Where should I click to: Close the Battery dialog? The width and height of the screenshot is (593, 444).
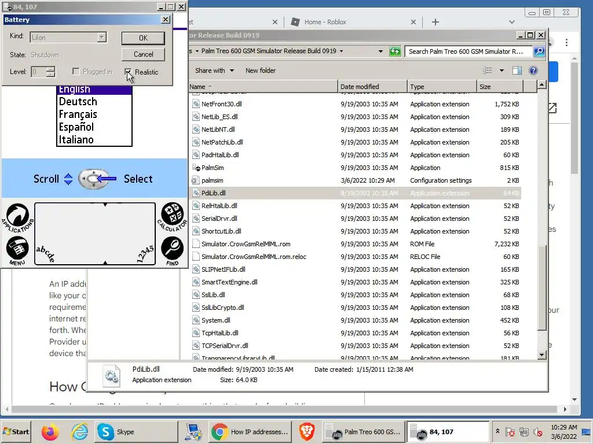coord(165,19)
